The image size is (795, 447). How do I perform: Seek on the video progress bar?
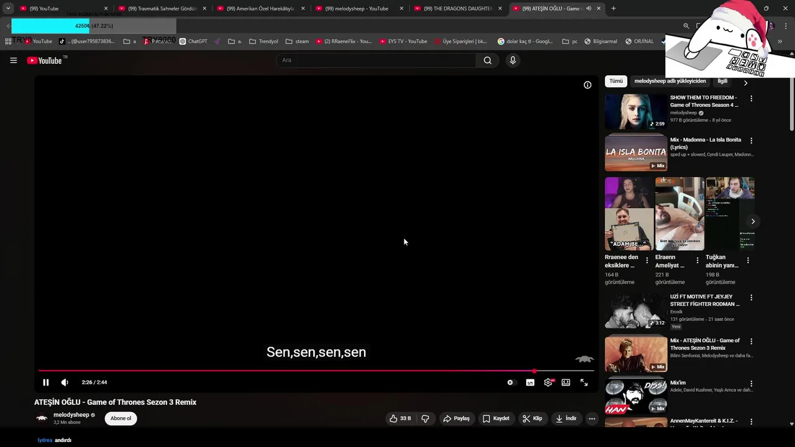[316, 371]
